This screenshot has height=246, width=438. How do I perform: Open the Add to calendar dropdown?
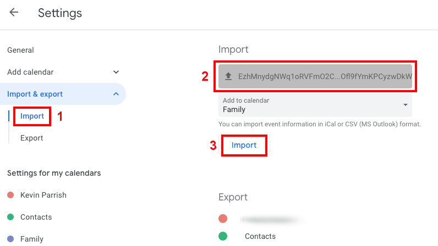[x=315, y=105]
